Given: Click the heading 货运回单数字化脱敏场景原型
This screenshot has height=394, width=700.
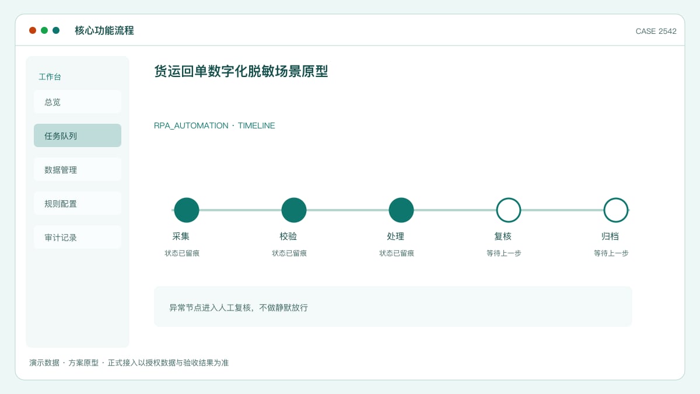Looking at the screenshot, I should point(241,71).
